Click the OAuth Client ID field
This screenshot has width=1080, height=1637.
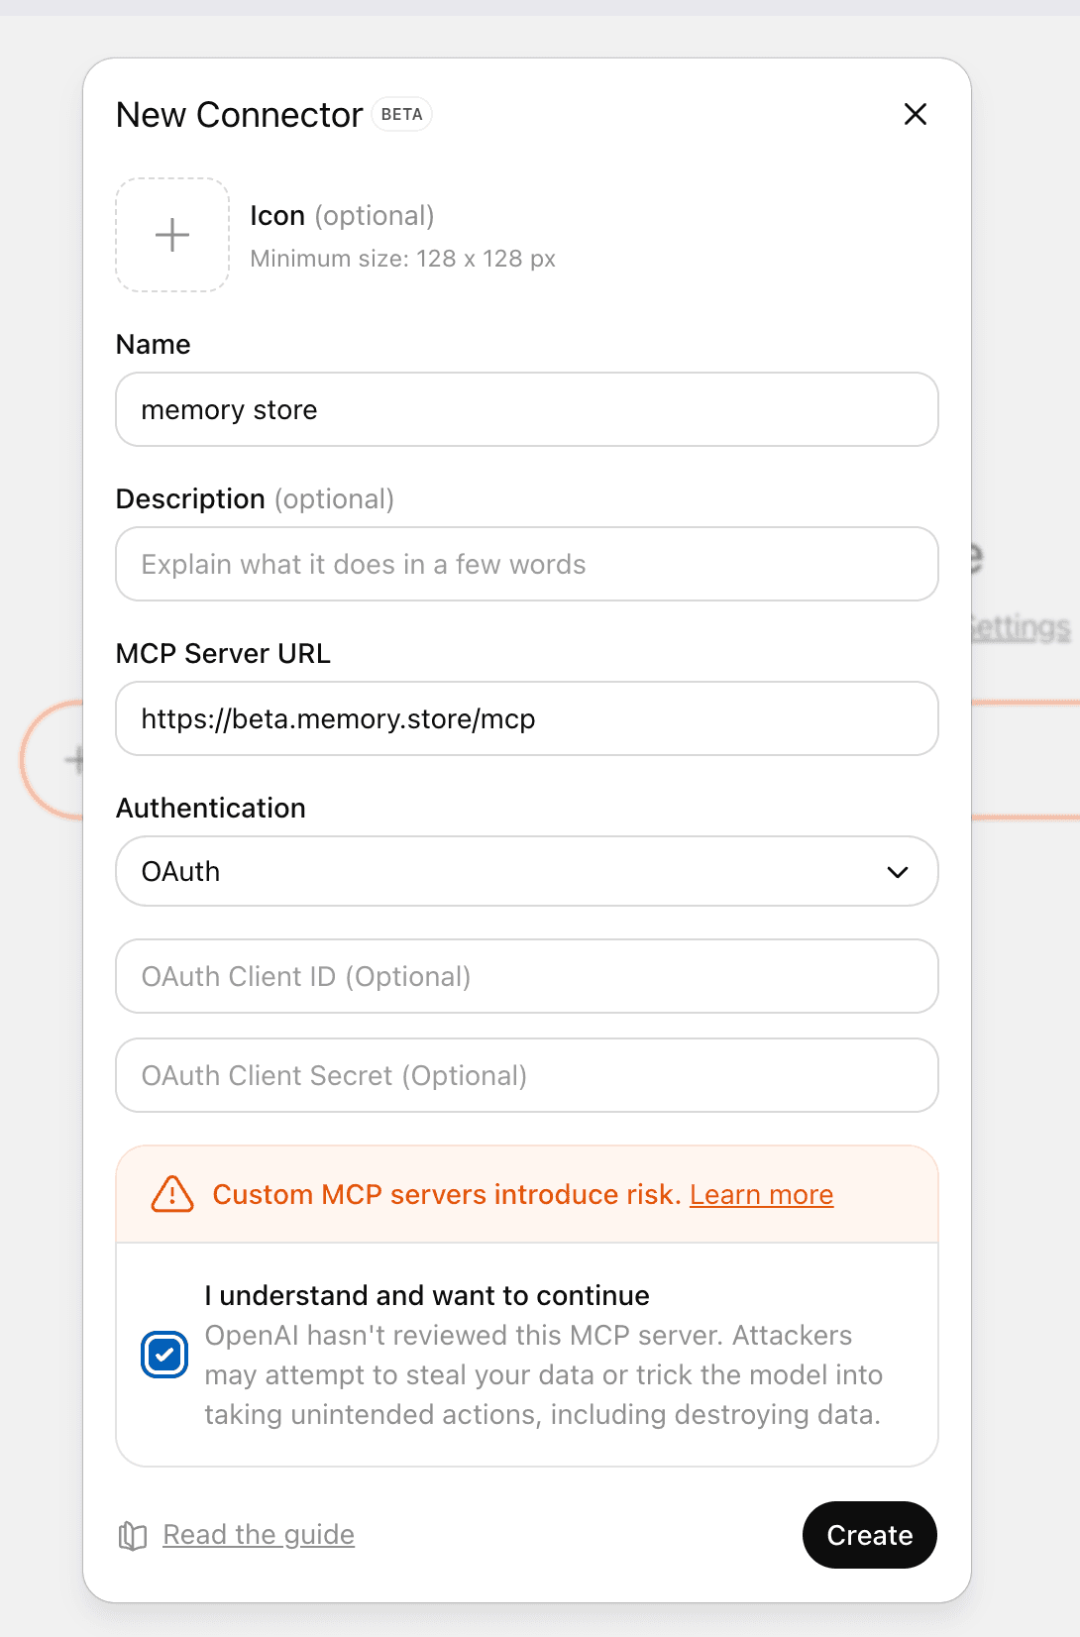527,976
